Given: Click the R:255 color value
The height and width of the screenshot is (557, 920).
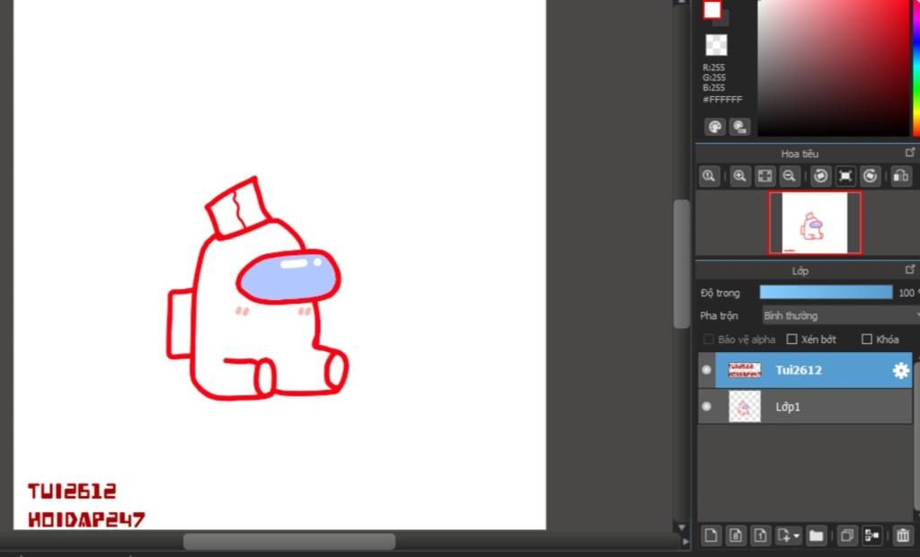Looking at the screenshot, I should tap(713, 67).
